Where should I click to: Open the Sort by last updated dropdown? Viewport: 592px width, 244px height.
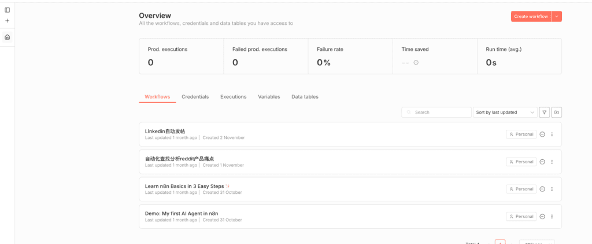point(504,112)
